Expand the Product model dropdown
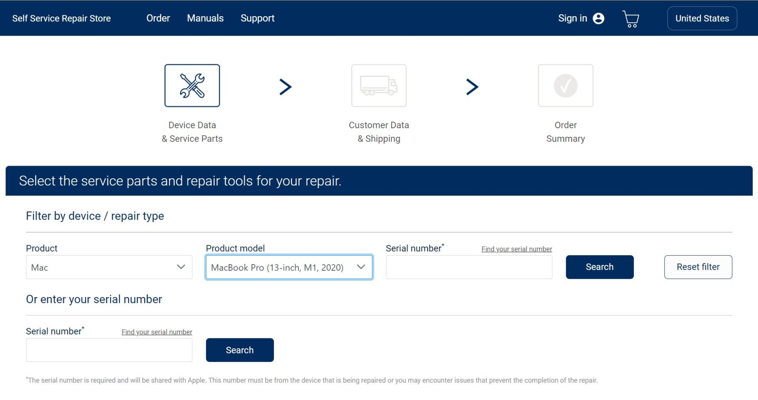The image size is (758, 400). (x=289, y=267)
